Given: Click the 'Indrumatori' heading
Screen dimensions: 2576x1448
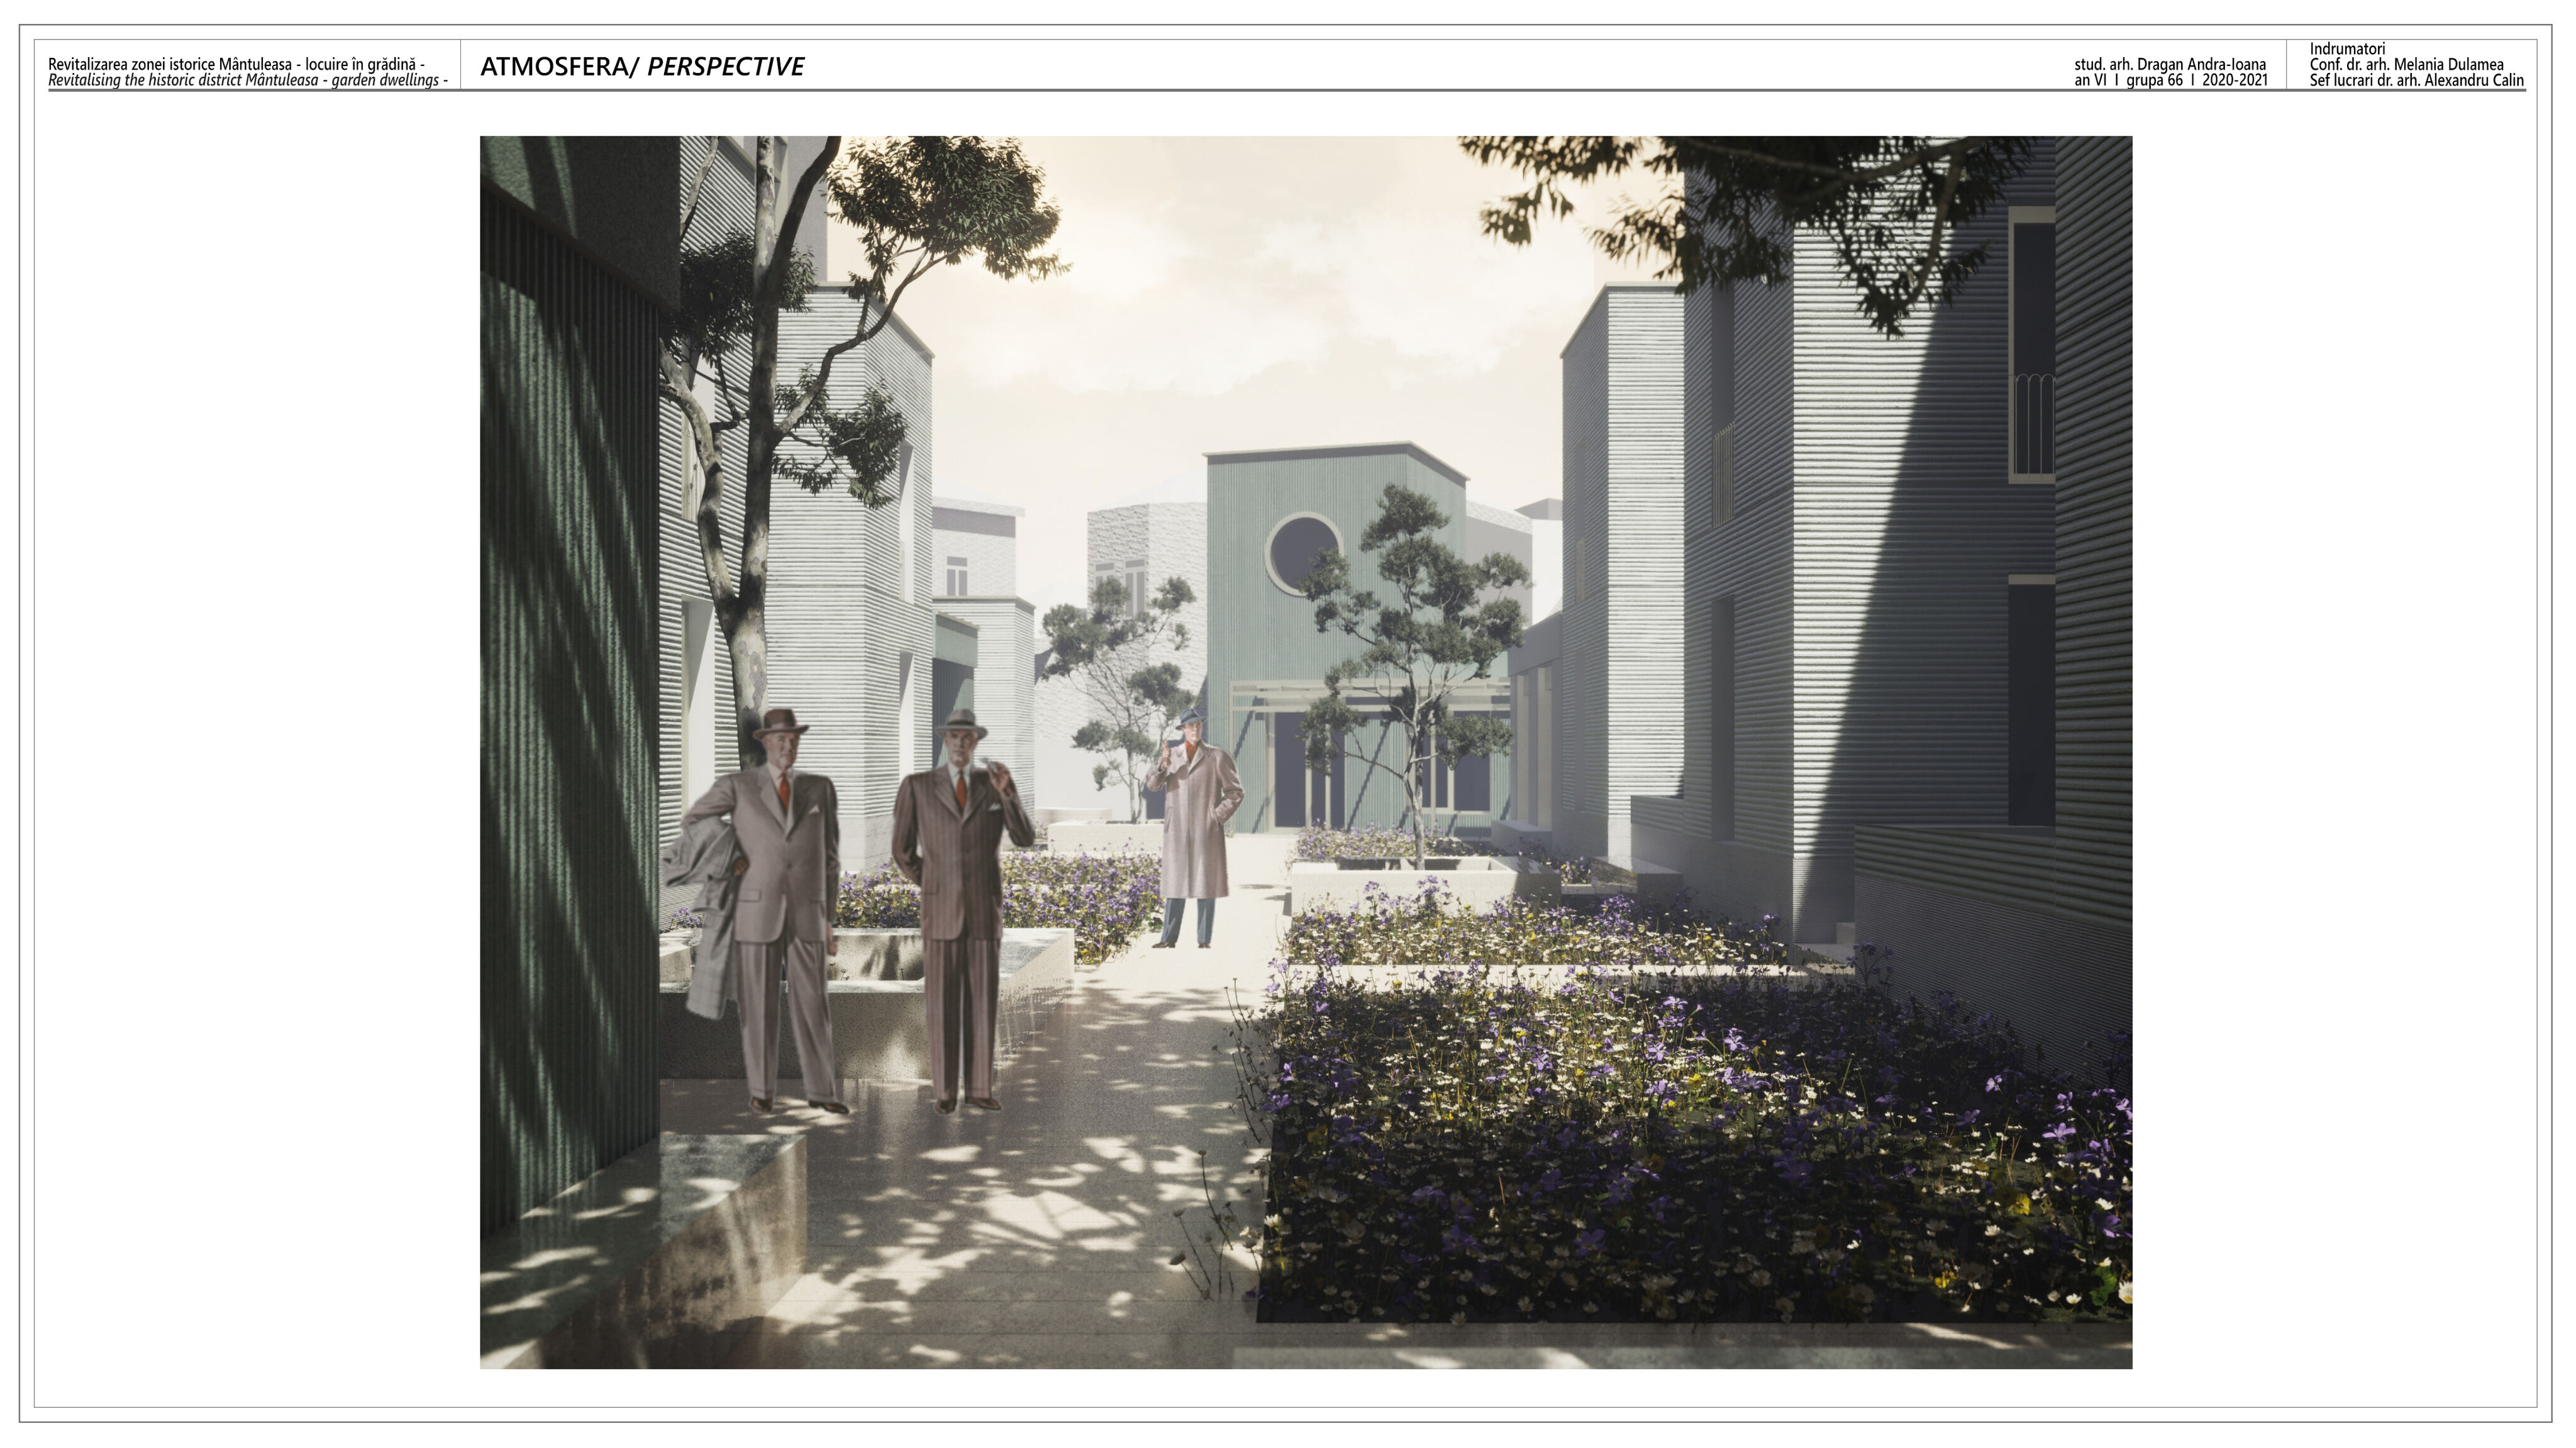Looking at the screenshot, I should tap(2347, 49).
